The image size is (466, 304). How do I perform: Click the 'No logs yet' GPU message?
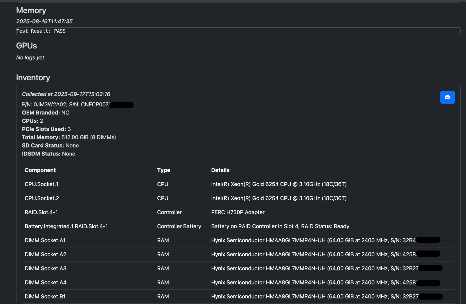[30, 58]
